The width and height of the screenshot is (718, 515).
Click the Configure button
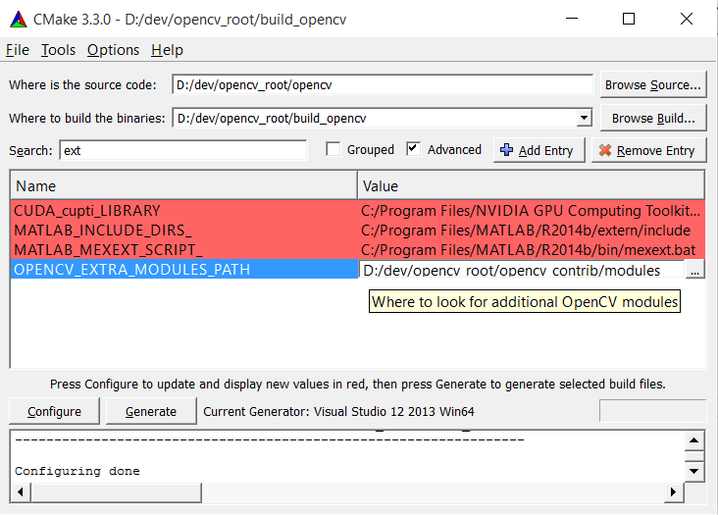54,411
